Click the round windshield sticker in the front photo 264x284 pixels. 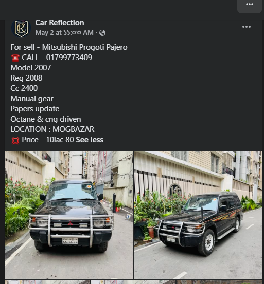pos(89,186)
